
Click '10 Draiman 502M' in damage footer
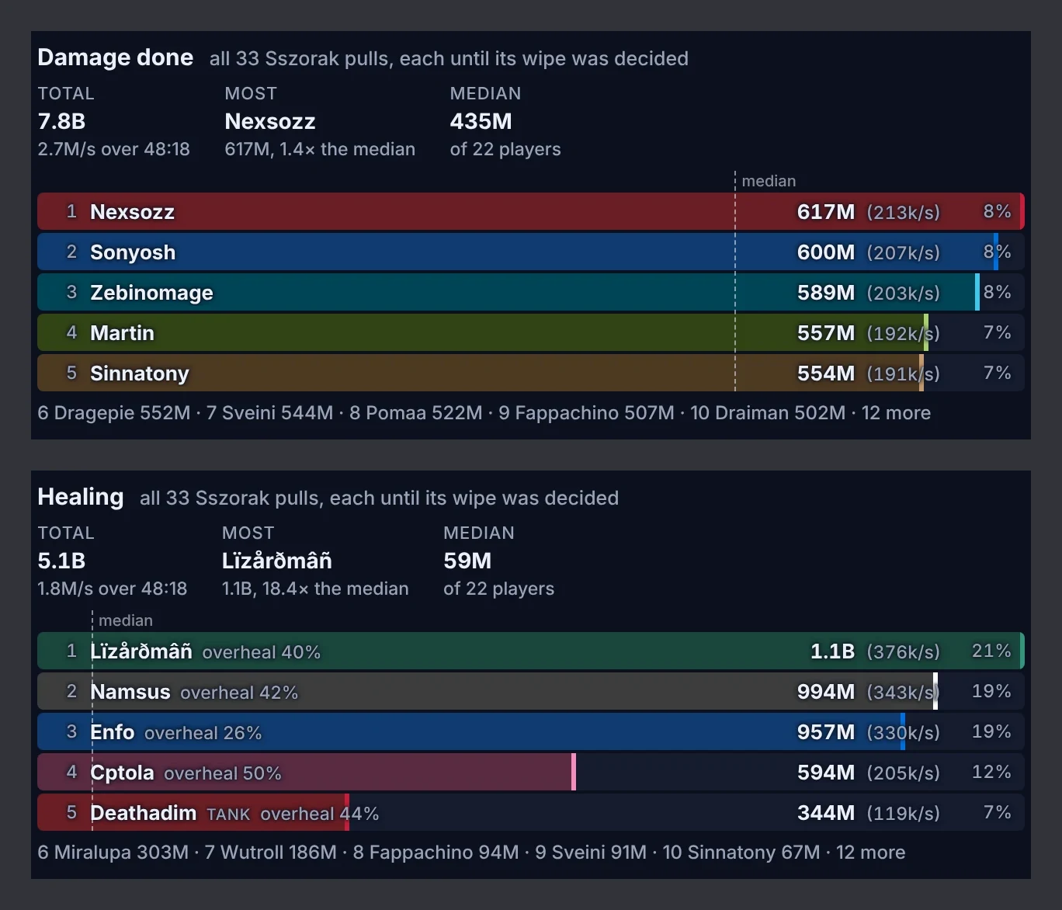click(x=768, y=413)
